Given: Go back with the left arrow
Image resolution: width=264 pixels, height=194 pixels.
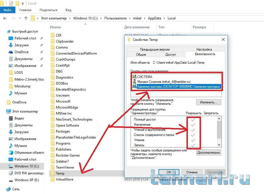Looking at the screenshot, I should pos(5,18).
